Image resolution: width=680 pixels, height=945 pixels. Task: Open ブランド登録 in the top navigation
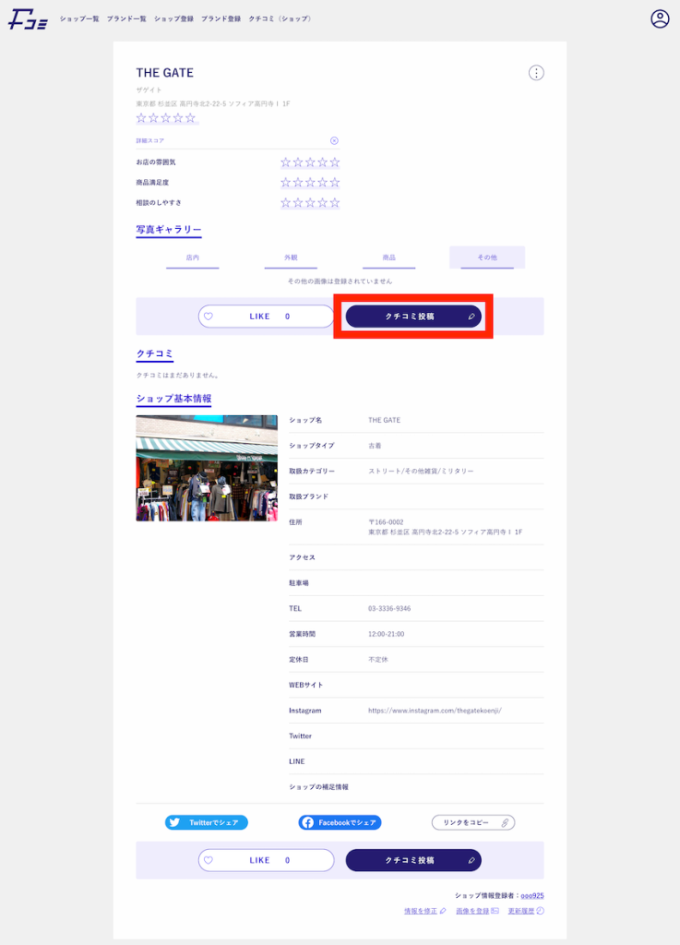221,19
